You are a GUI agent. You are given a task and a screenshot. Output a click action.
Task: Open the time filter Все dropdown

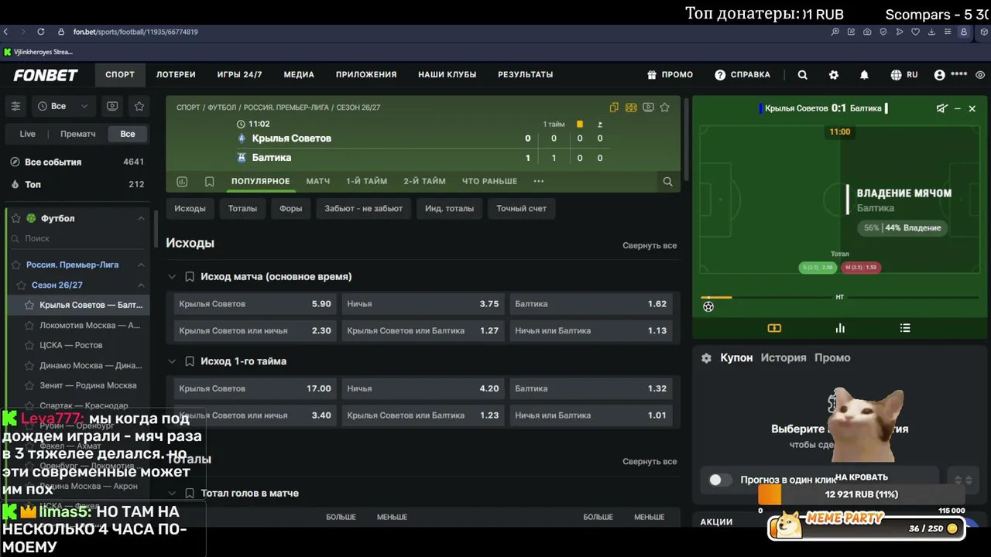pyautogui.click(x=63, y=106)
